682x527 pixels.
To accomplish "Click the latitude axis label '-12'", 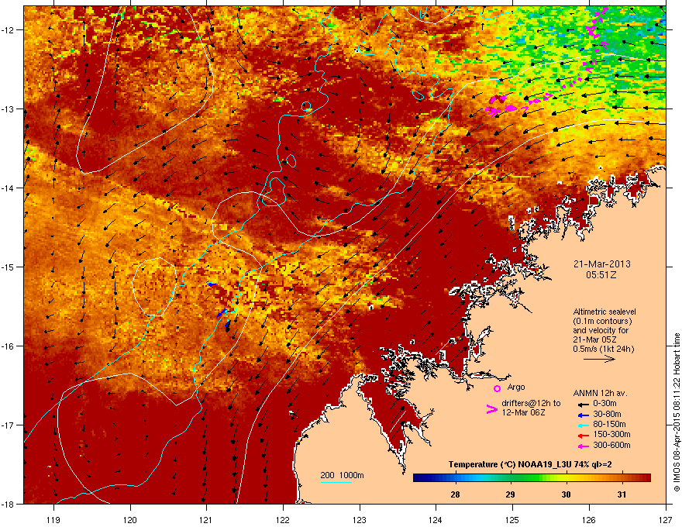I will coord(9,30).
